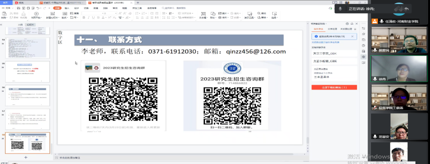Switch to the 首页 home tab
The image size is (430, 164).
tap(5, 2)
